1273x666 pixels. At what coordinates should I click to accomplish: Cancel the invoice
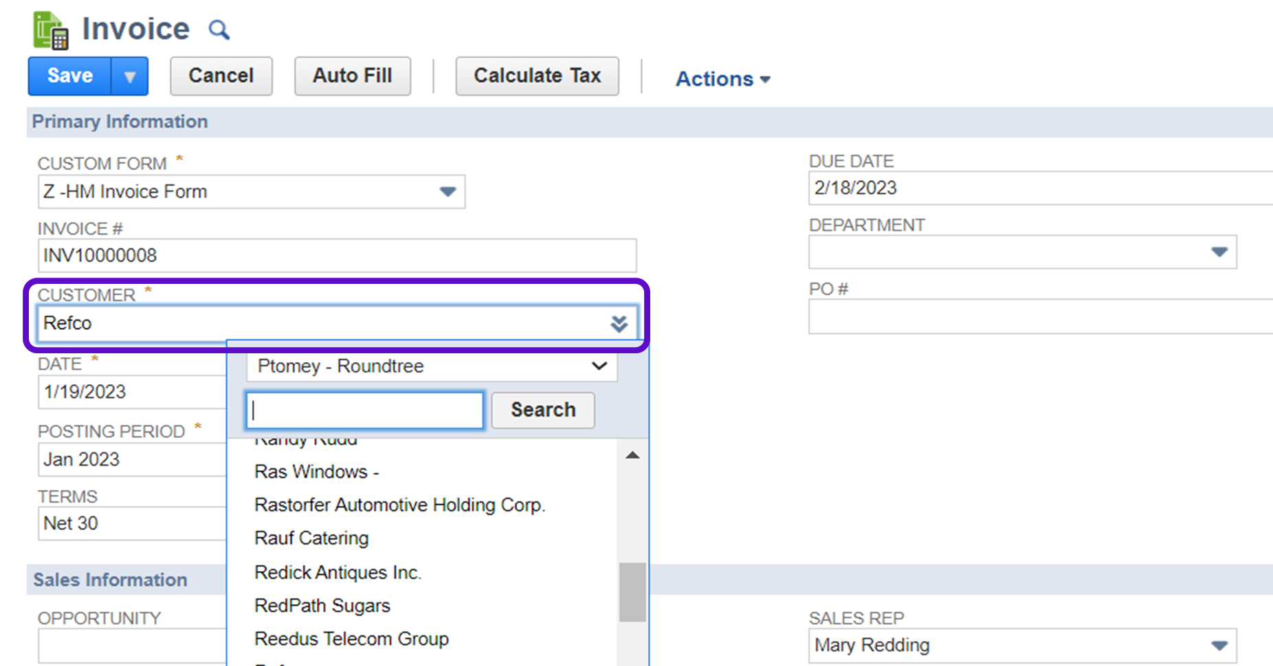(x=221, y=76)
